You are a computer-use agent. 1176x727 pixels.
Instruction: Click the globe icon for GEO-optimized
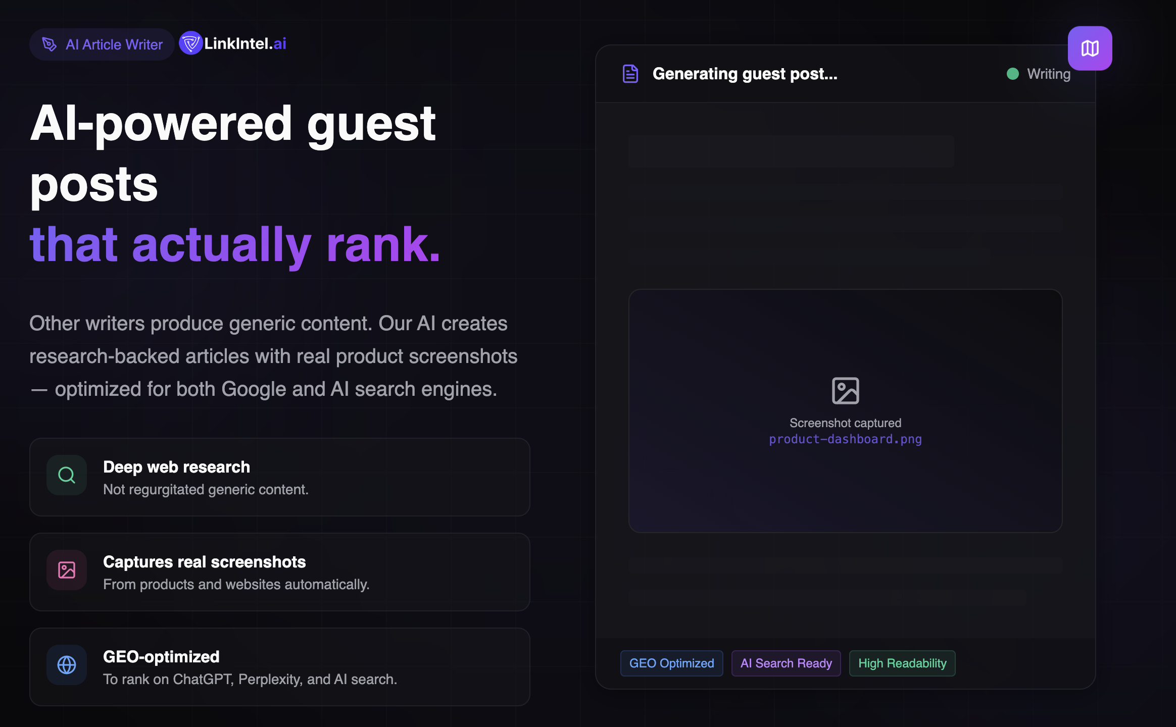click(67, 665)
